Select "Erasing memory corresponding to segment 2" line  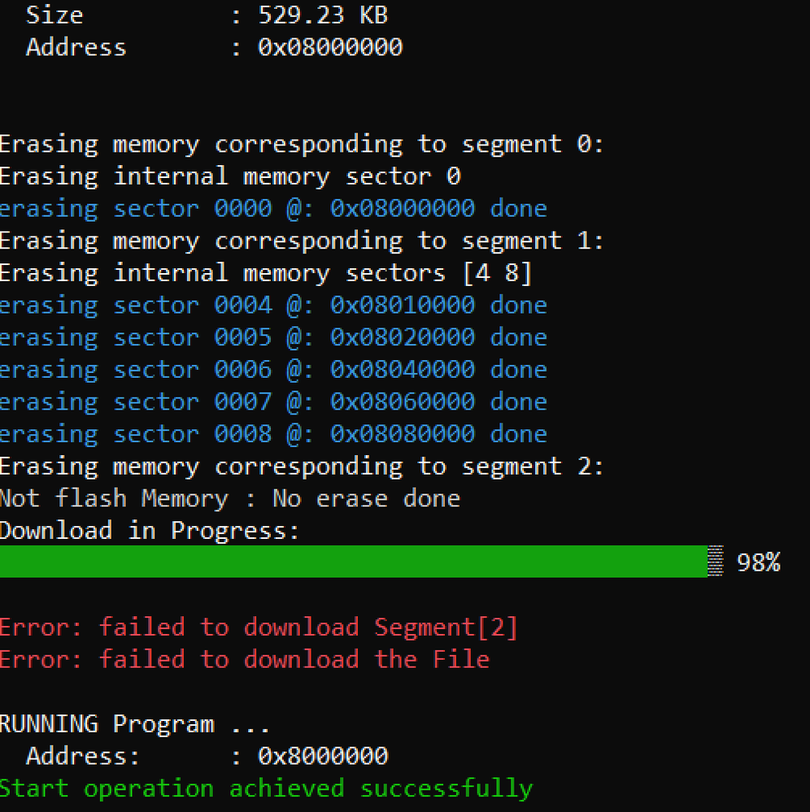(x=302, y=467)
